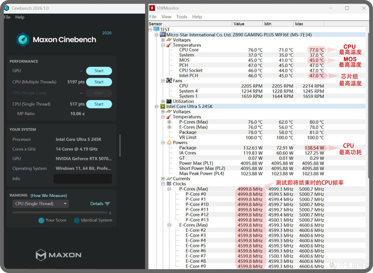Click the HWMonitor vertical scrollbar
The image size is (373, 273).
[x=368, y=105]
